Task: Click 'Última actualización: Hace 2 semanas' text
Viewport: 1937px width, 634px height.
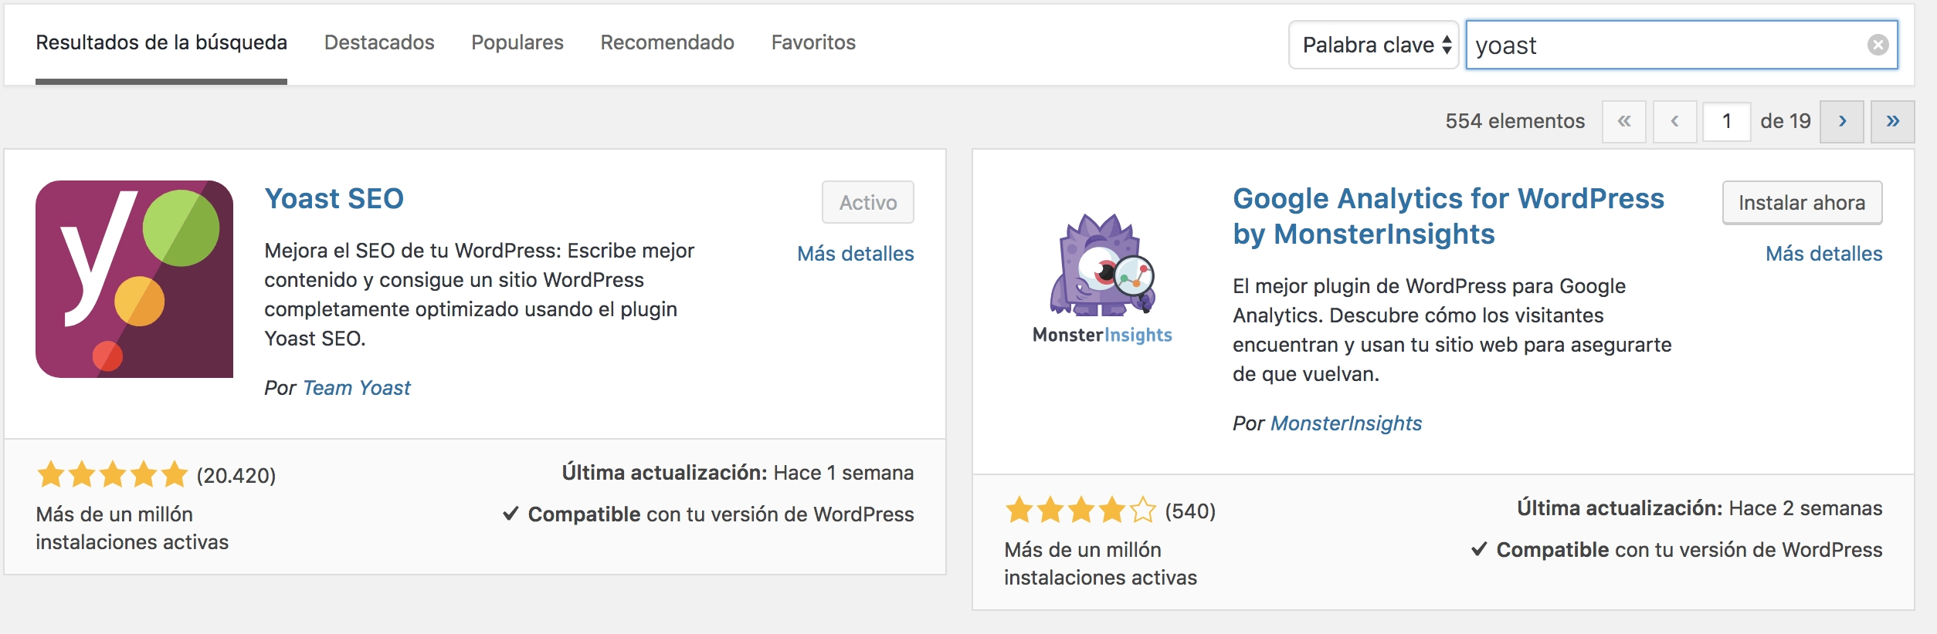Action: click(x=1699, y=508)
